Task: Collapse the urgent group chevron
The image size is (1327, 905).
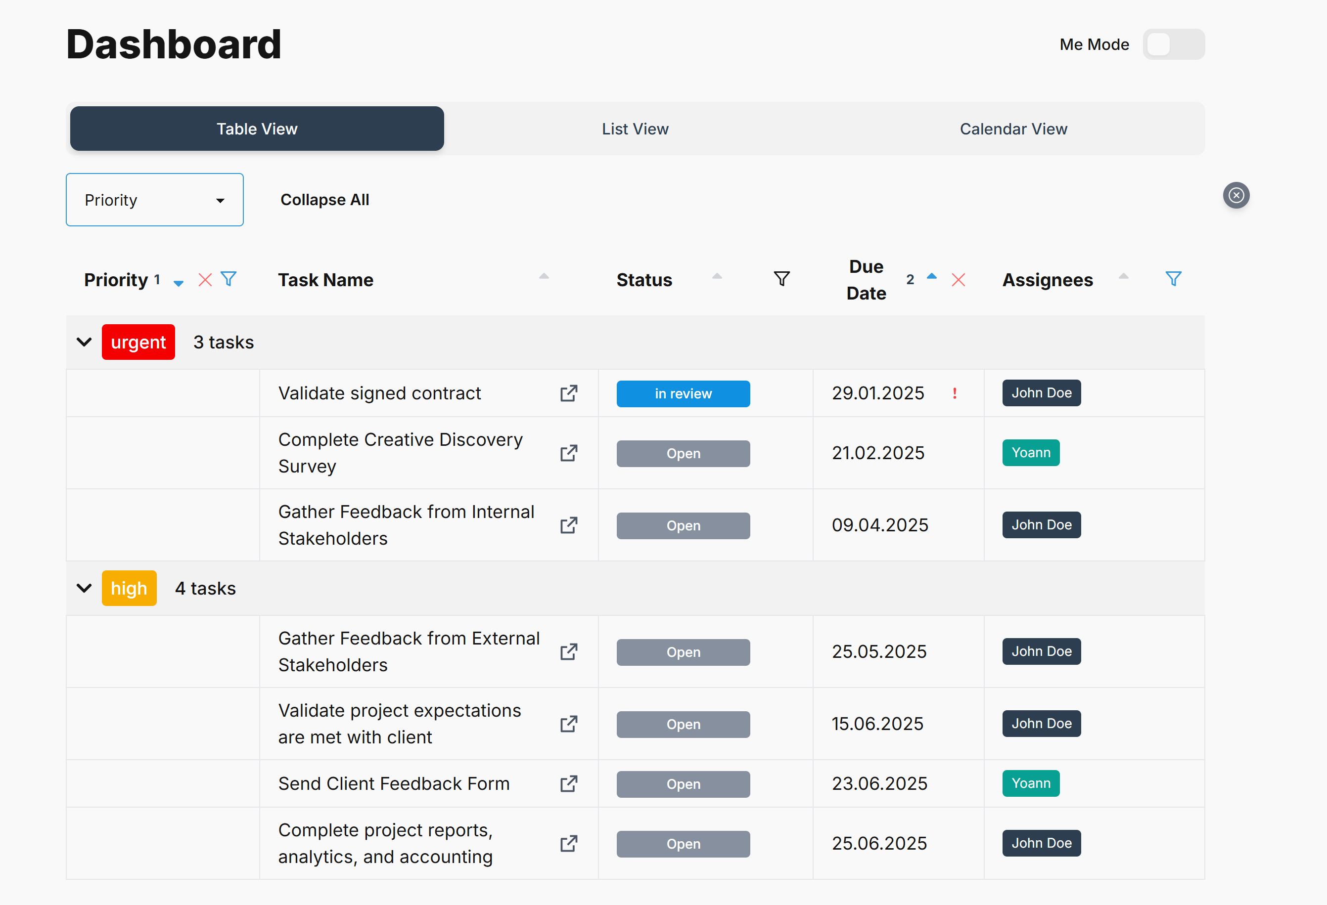Action: pyautogui.click(x=84, y=342)
